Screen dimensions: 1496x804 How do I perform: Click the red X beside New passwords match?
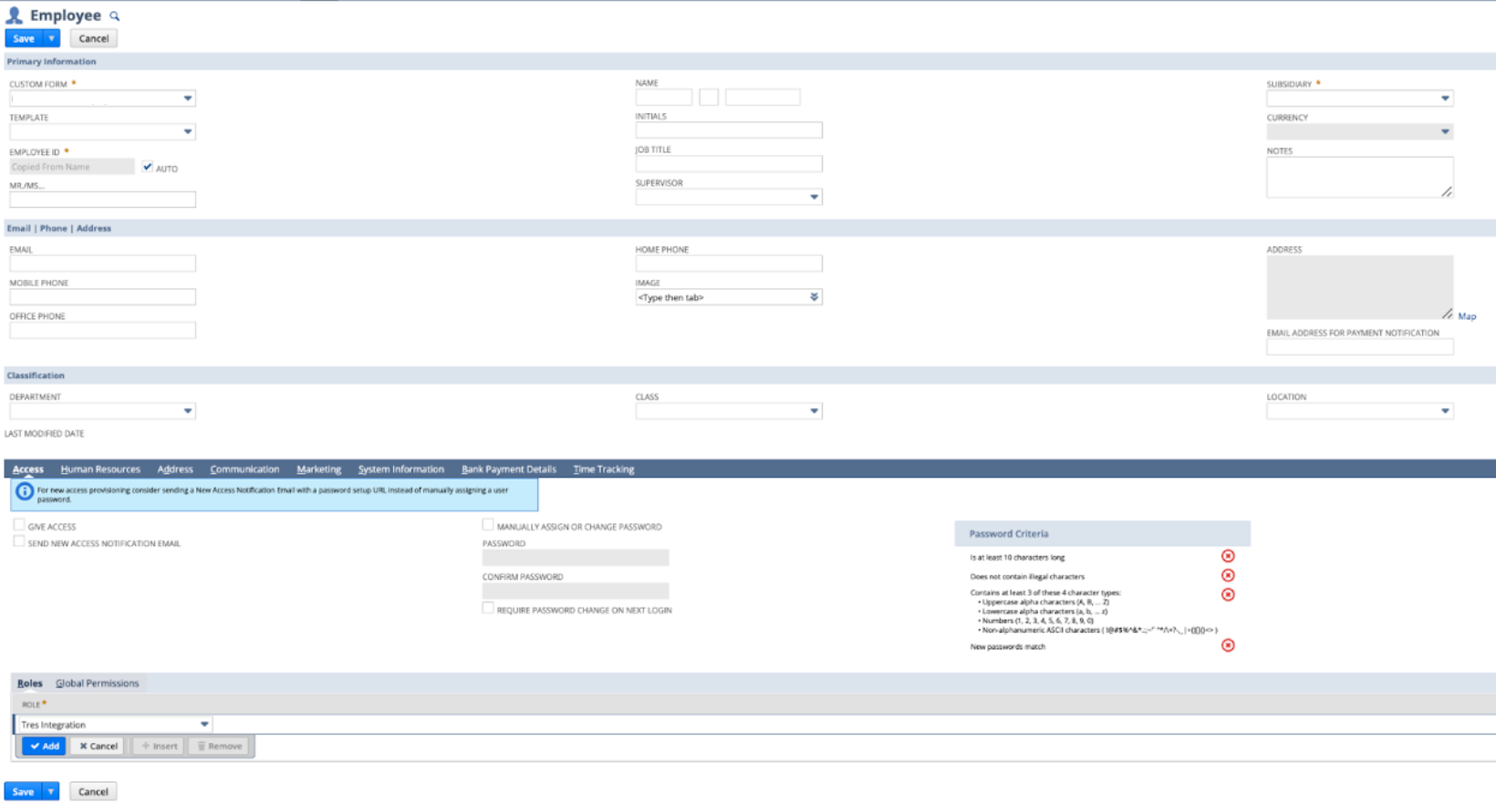1228,645
